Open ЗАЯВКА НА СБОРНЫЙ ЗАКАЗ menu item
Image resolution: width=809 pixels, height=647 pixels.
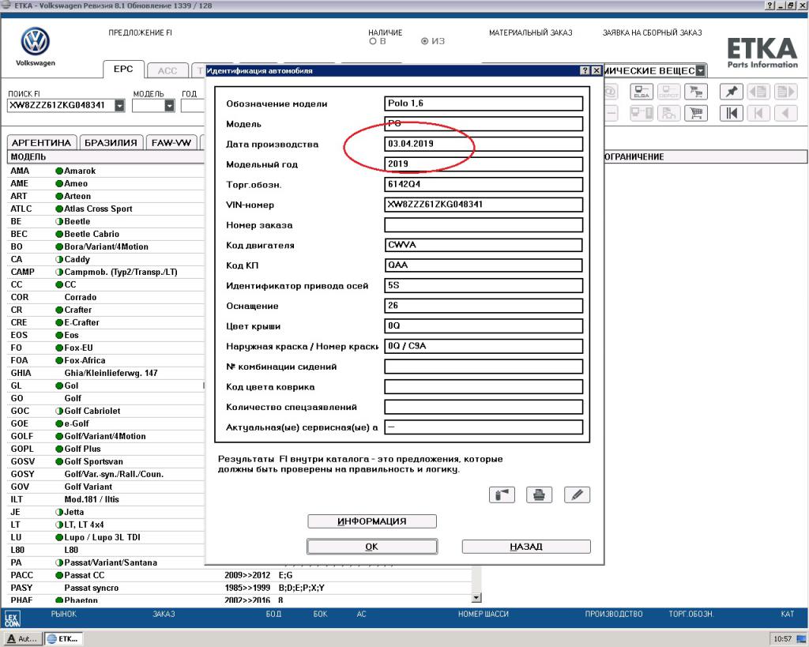tap(652, 32)
